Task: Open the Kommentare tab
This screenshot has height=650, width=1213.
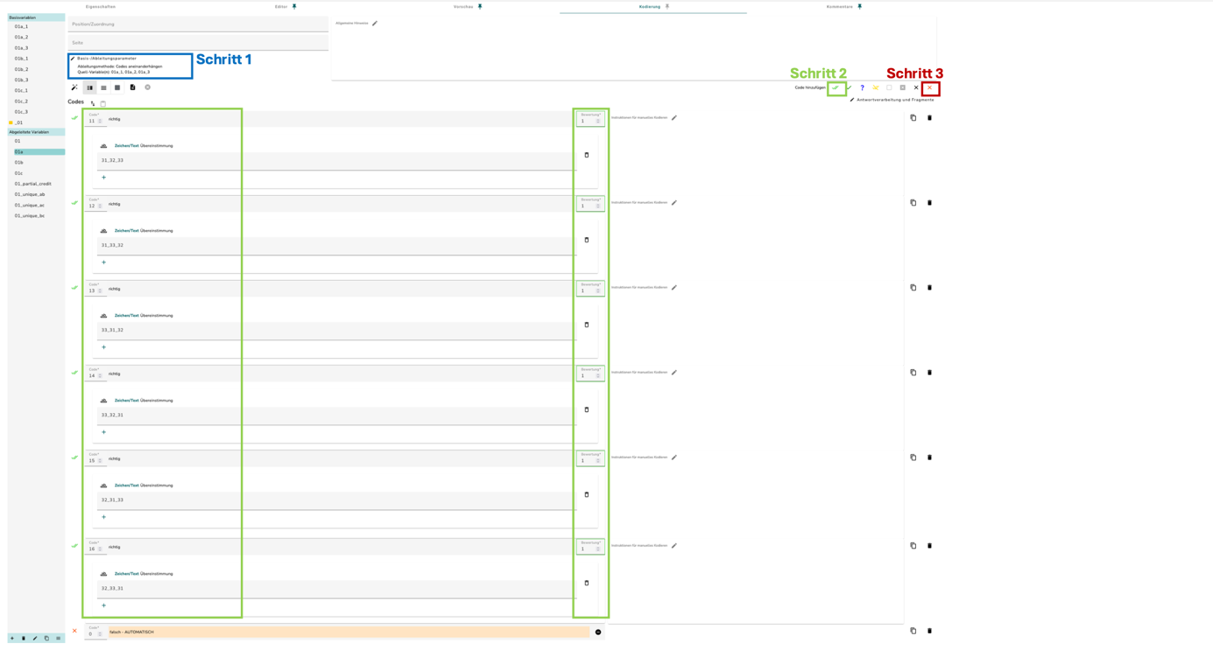Action: tap(840, 7)
